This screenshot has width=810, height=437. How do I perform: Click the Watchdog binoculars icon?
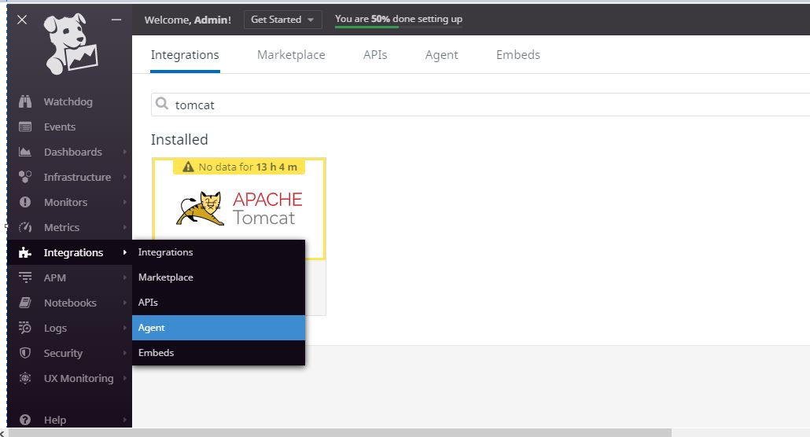(25, 101)
